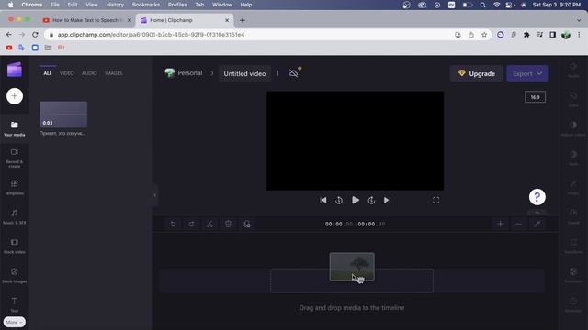
Task: Open the Adjust colors panel
Action: pos(573,128)
